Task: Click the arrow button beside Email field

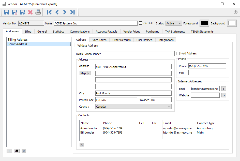Action: [224, 89]
